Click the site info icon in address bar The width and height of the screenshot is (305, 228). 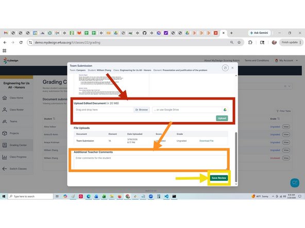30,43
